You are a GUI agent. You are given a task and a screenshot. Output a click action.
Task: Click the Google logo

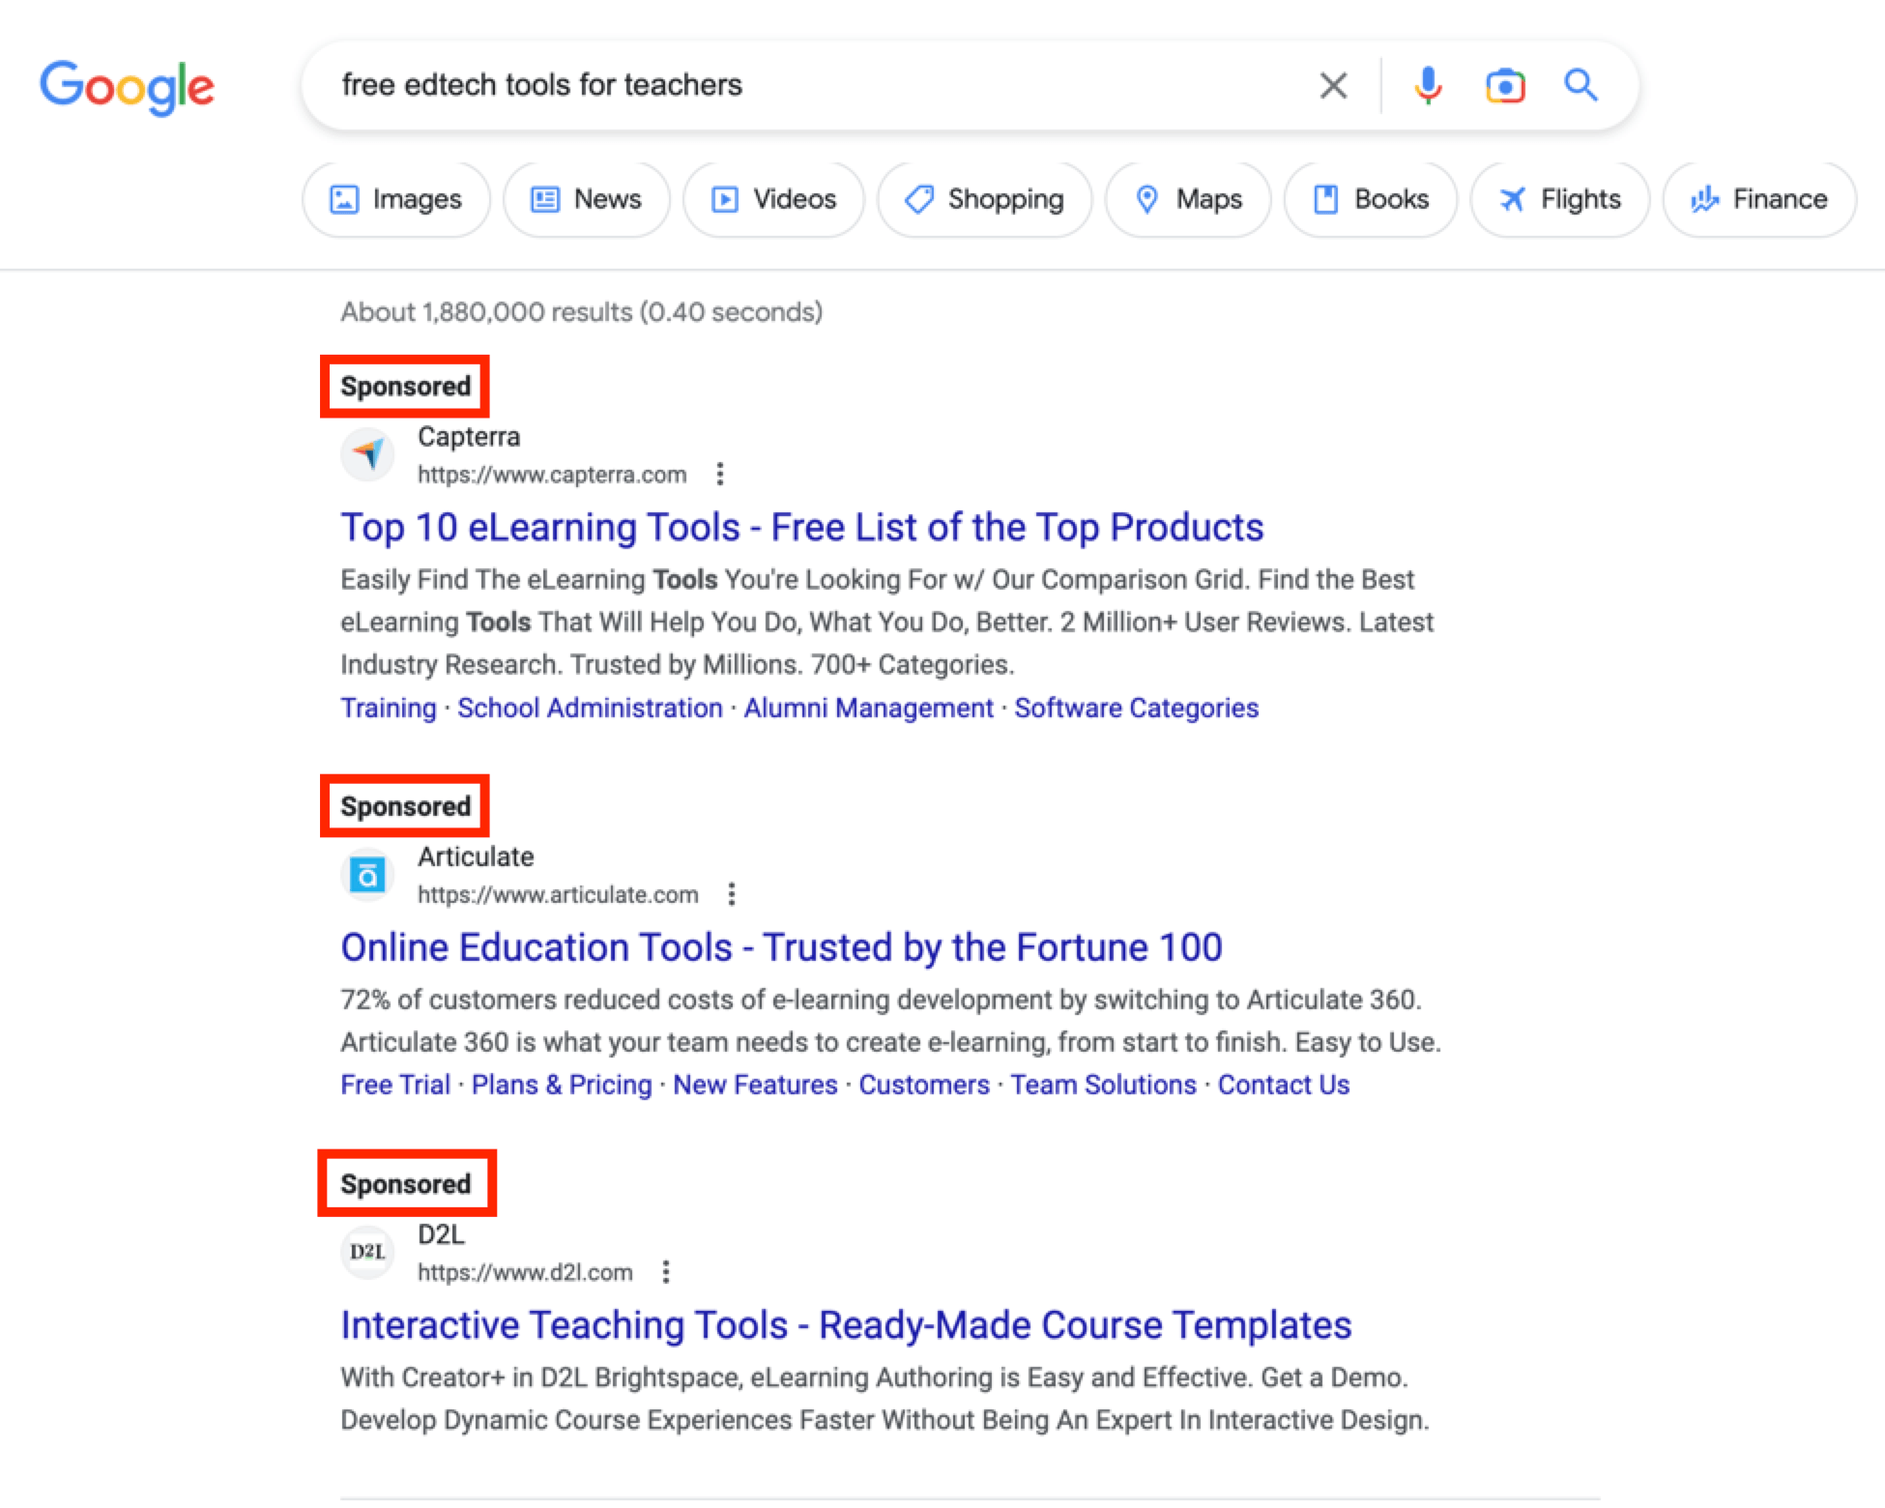pyautogui.click(x=127, y=87)
